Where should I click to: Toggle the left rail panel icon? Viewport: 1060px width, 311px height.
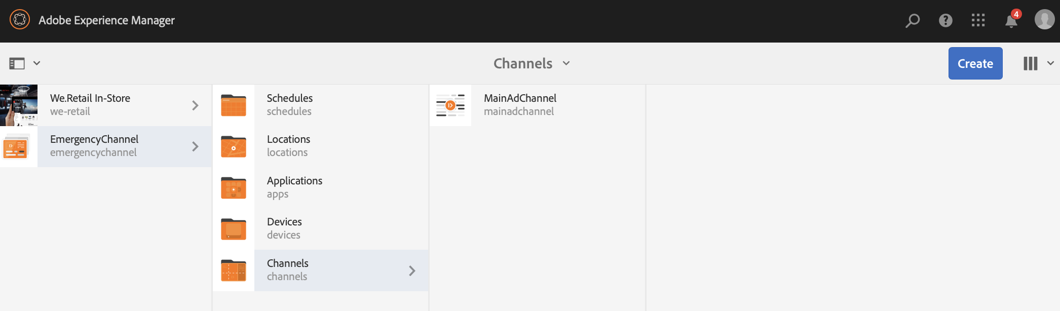17,63
